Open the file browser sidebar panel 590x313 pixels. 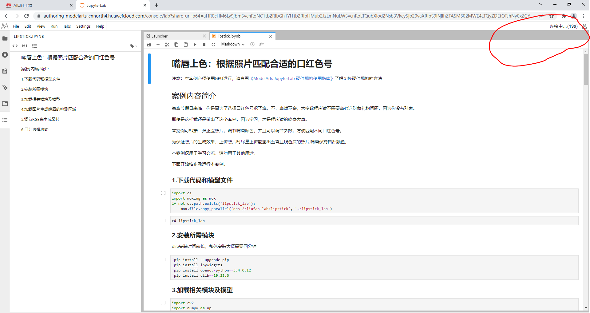click(x=5, y=38)
